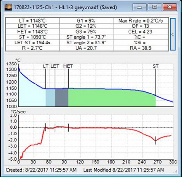This screenshot has height=177, width=182.
Task: Select the LET marker line on cooling curve
Action: coord(55,79)
